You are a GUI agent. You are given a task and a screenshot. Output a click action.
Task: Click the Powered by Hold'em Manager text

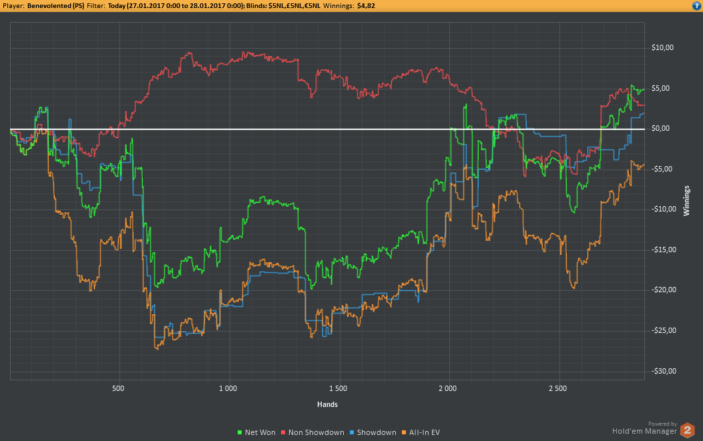coord(645,428)
